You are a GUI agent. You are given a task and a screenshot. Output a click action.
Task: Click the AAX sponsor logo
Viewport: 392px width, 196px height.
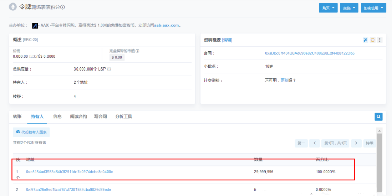35,26
